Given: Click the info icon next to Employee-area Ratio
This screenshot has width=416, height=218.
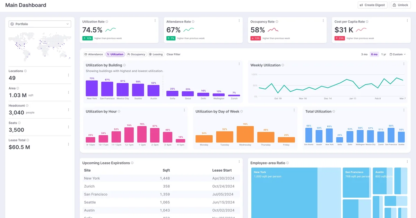Looking at the screenshot, I should (x=287, y=163).
